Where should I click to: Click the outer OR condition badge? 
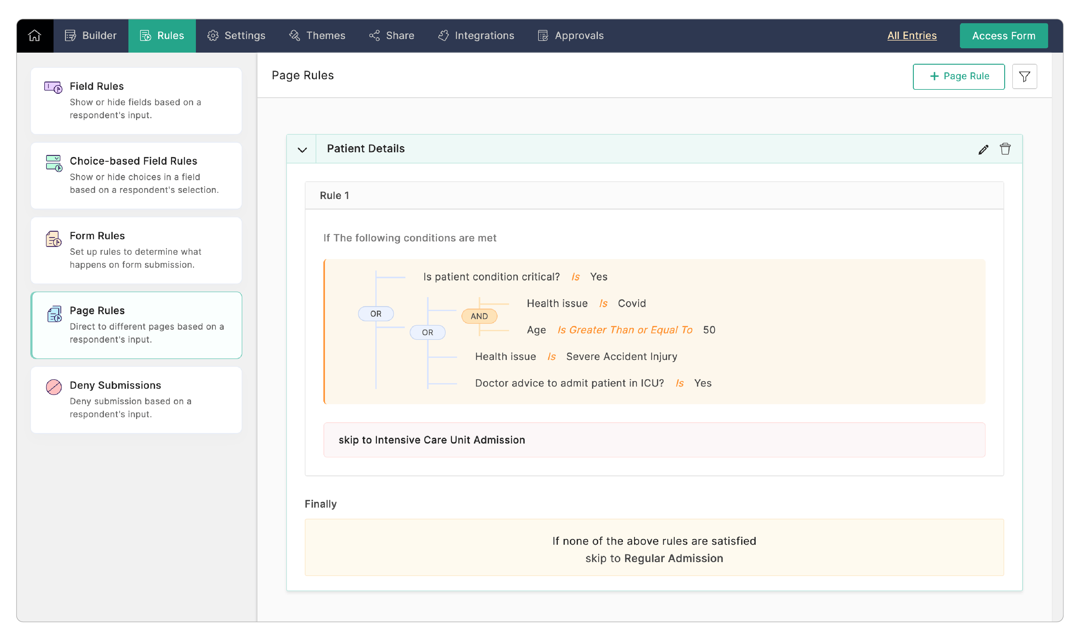point(375,314)
